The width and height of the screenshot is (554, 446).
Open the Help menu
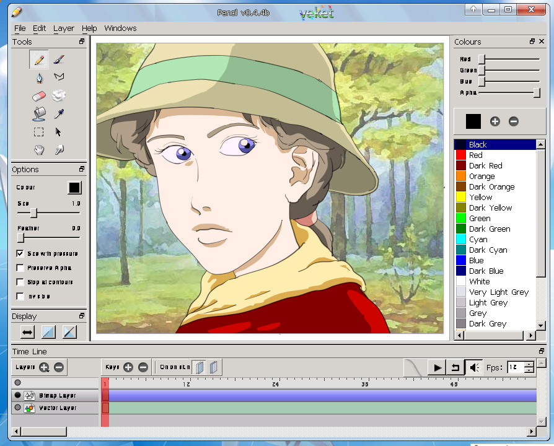coord(89,28)
